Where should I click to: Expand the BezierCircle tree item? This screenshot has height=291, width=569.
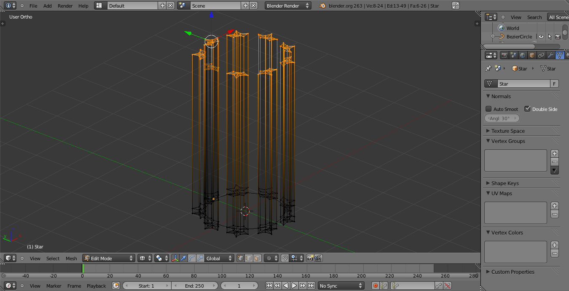point(493,37)
